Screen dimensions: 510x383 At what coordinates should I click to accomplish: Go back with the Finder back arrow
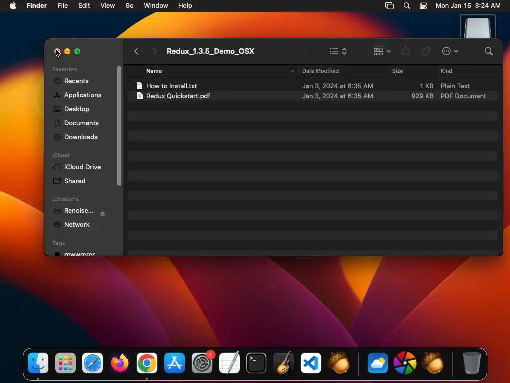point(136,51)
